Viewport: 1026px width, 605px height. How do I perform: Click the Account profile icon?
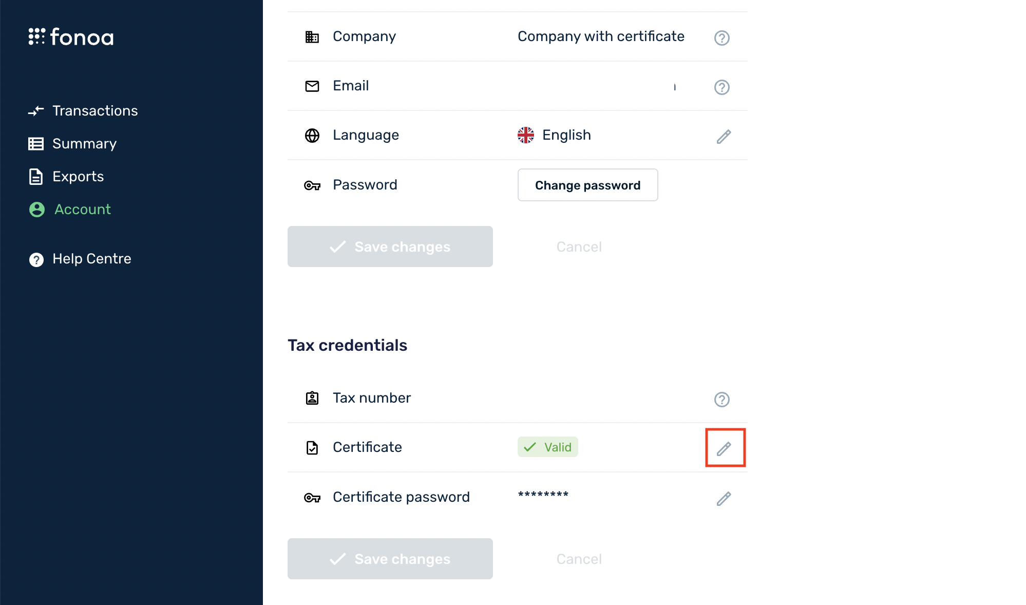pos(37,210)
